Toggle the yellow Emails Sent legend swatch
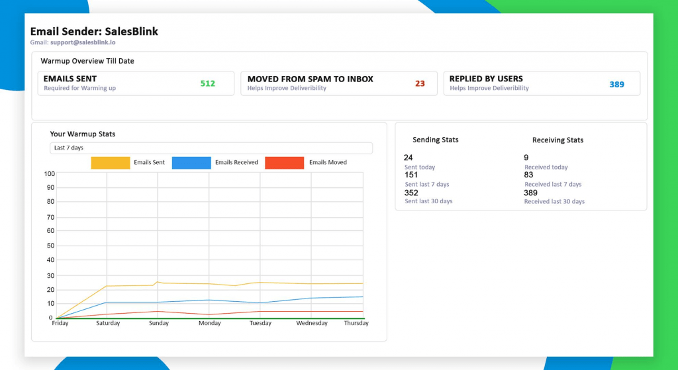This screenshot has width=678, height=370. click(x=111, y=163)
